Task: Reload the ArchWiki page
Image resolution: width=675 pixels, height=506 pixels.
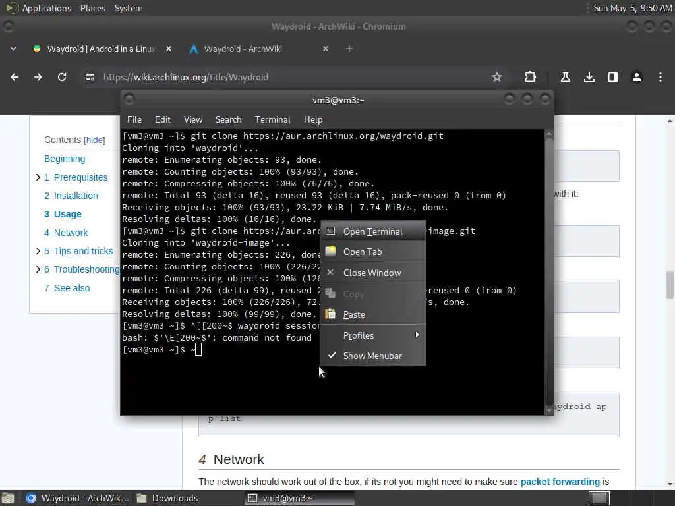Action: pos(62,77)
